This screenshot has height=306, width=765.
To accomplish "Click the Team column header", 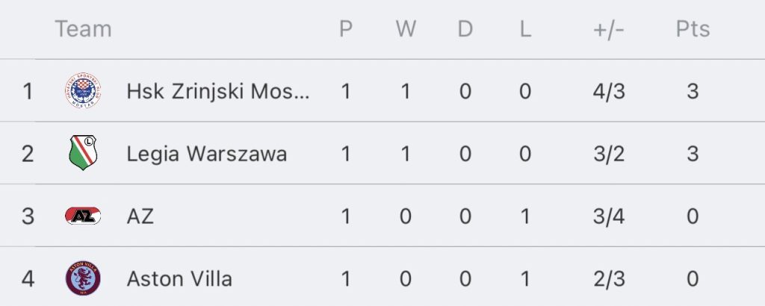I will [83, 29].
